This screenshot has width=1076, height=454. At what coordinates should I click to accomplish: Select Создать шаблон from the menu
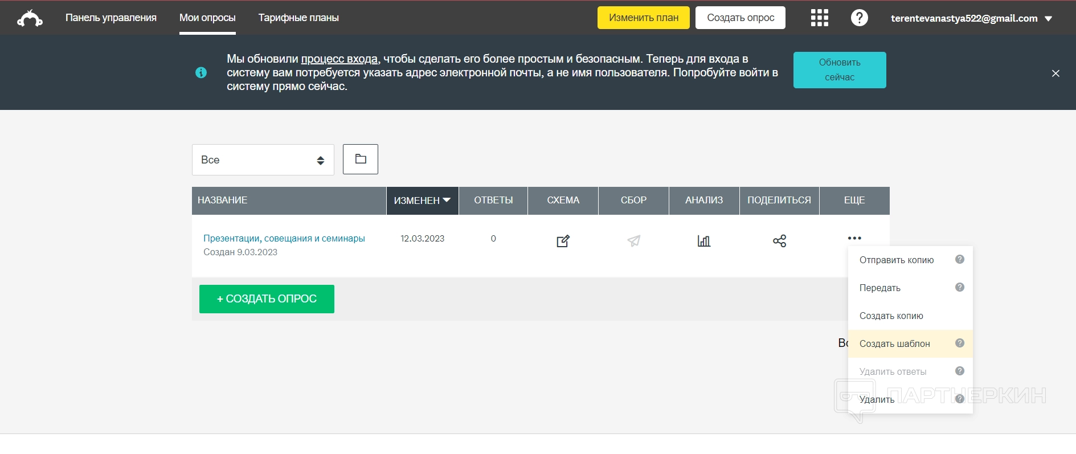[894, 343]
